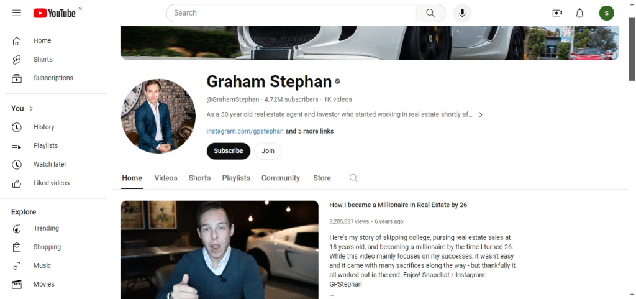Click the channel banner image
Image resolution: width=636 pixels, height=299 pixels.
pyautogui.click(x=370, y=43)
